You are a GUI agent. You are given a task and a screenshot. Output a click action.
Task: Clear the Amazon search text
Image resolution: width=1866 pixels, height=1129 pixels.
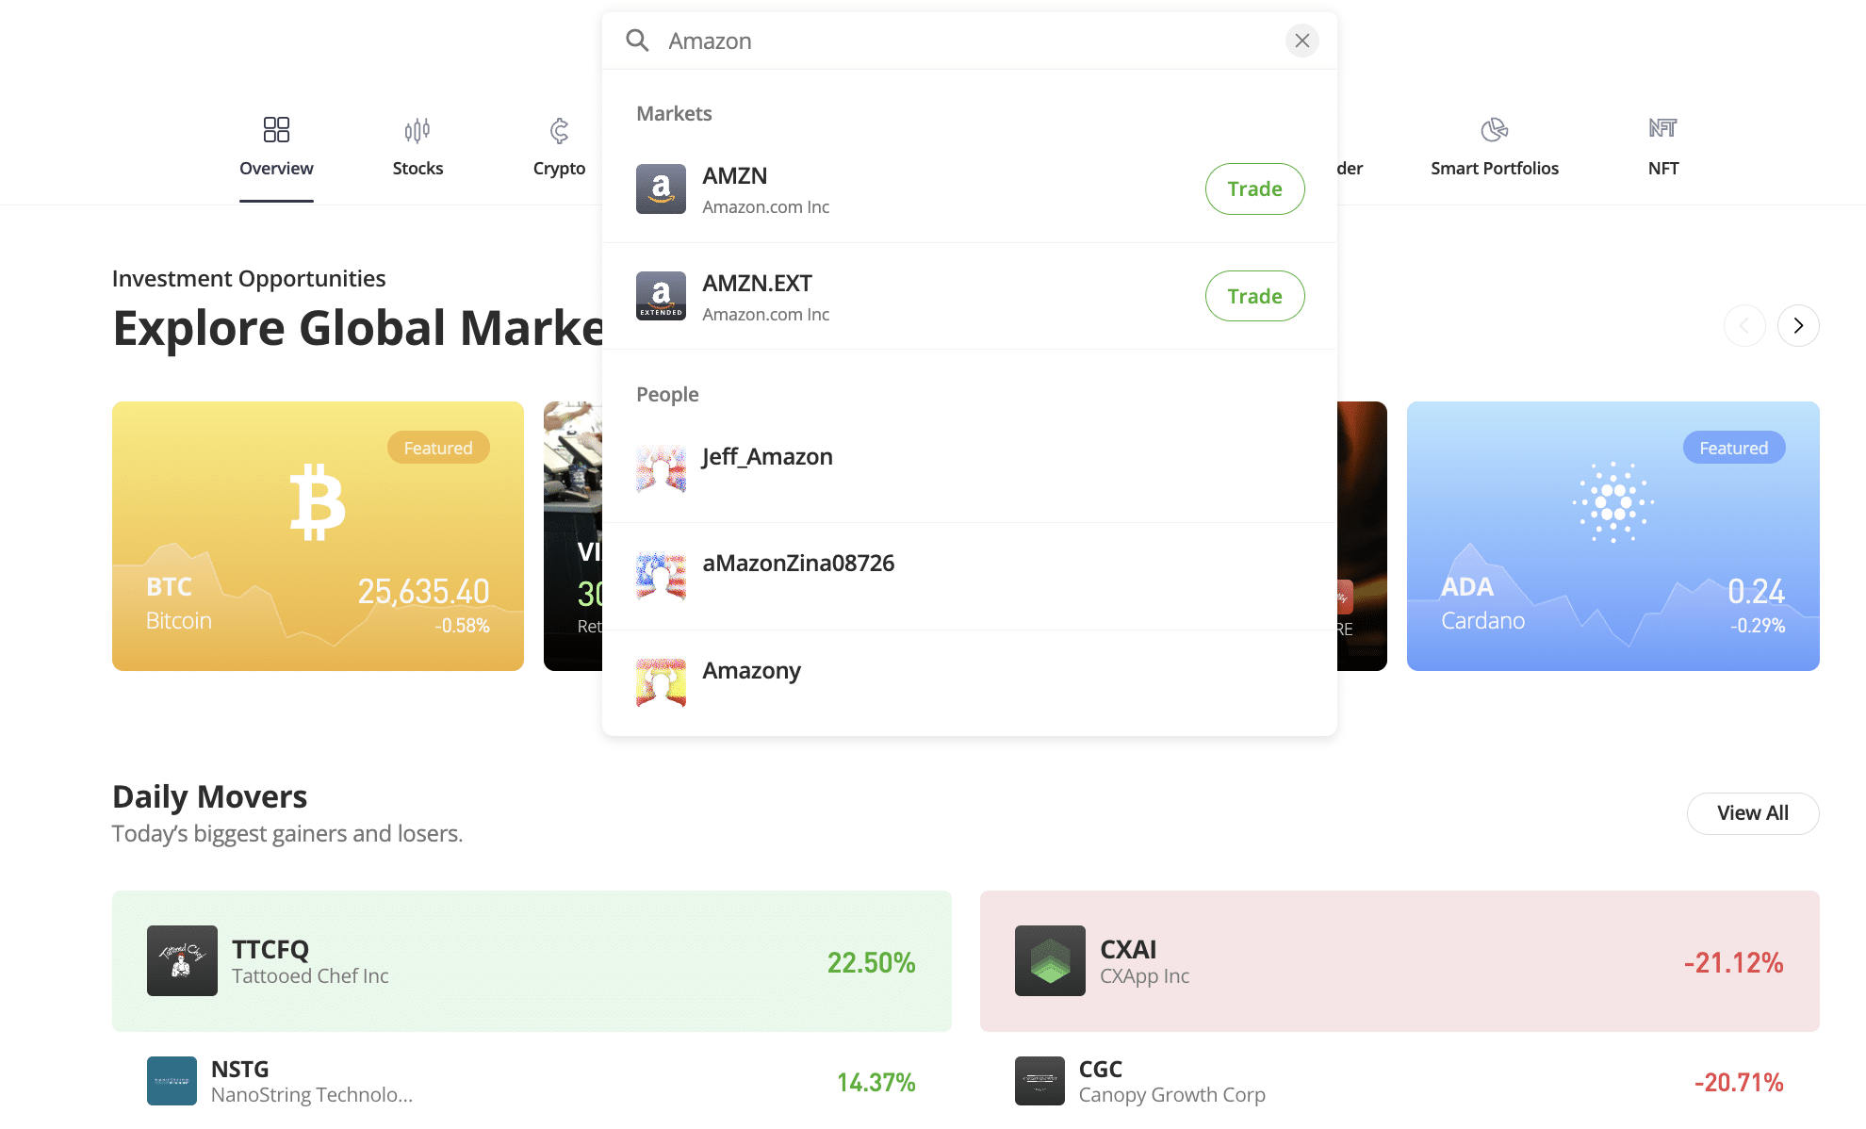coord(1301,41)
